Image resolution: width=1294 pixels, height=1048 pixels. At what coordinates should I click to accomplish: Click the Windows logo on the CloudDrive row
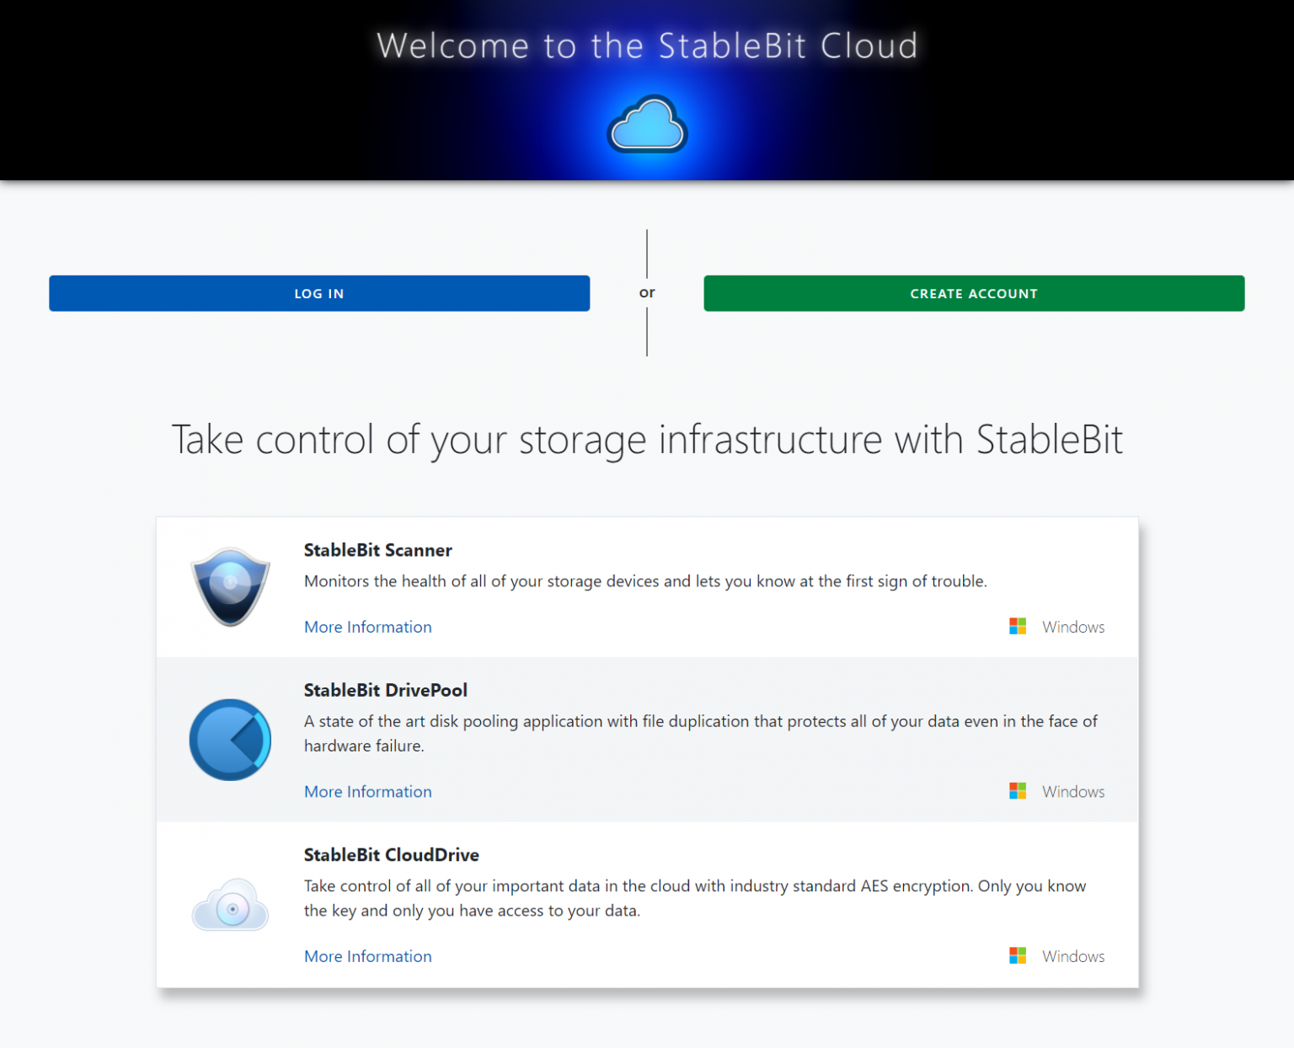(x=1017, y=955)
